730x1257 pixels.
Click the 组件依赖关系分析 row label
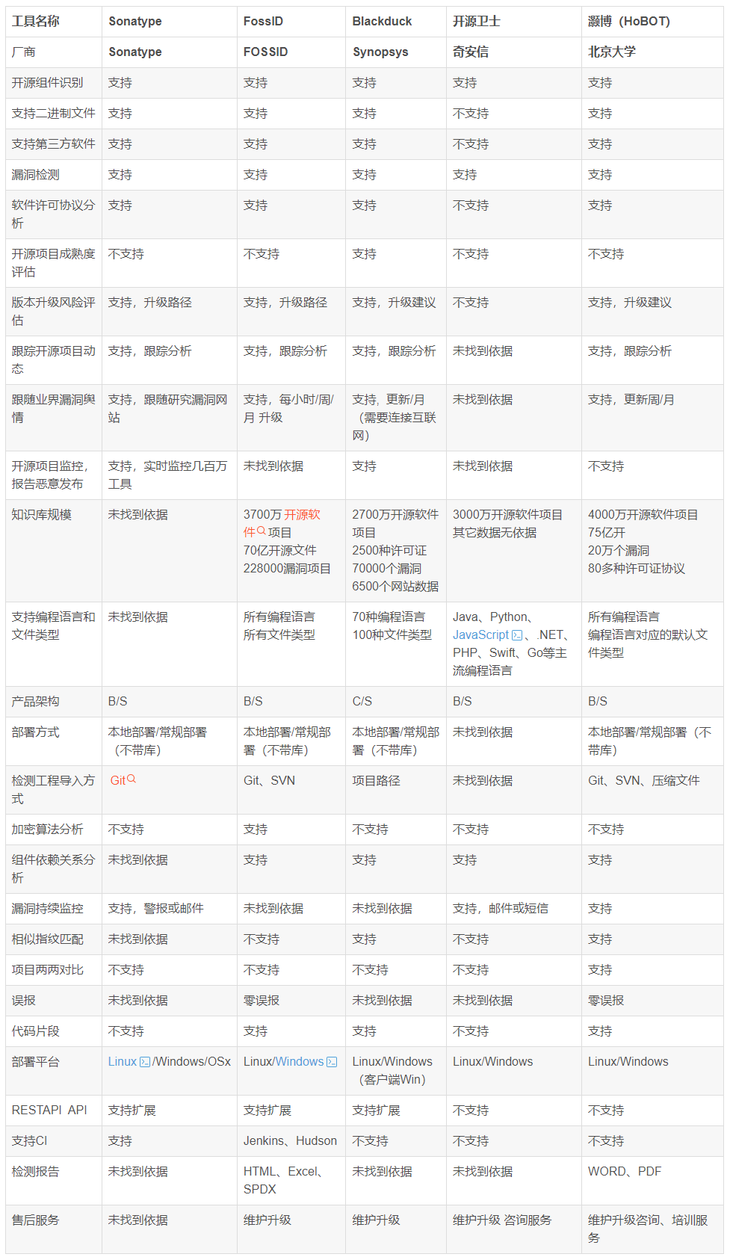pos(54,869)
